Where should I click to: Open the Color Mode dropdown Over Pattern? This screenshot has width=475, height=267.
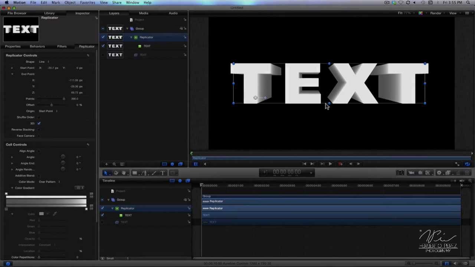[49, 182]
